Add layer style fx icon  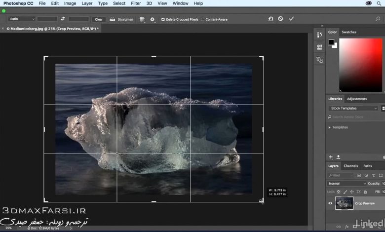(x=347, y=227)
